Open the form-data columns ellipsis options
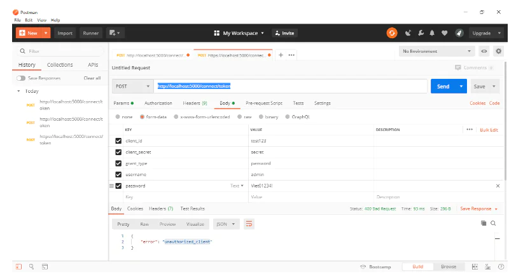 (x=470, y=130)
